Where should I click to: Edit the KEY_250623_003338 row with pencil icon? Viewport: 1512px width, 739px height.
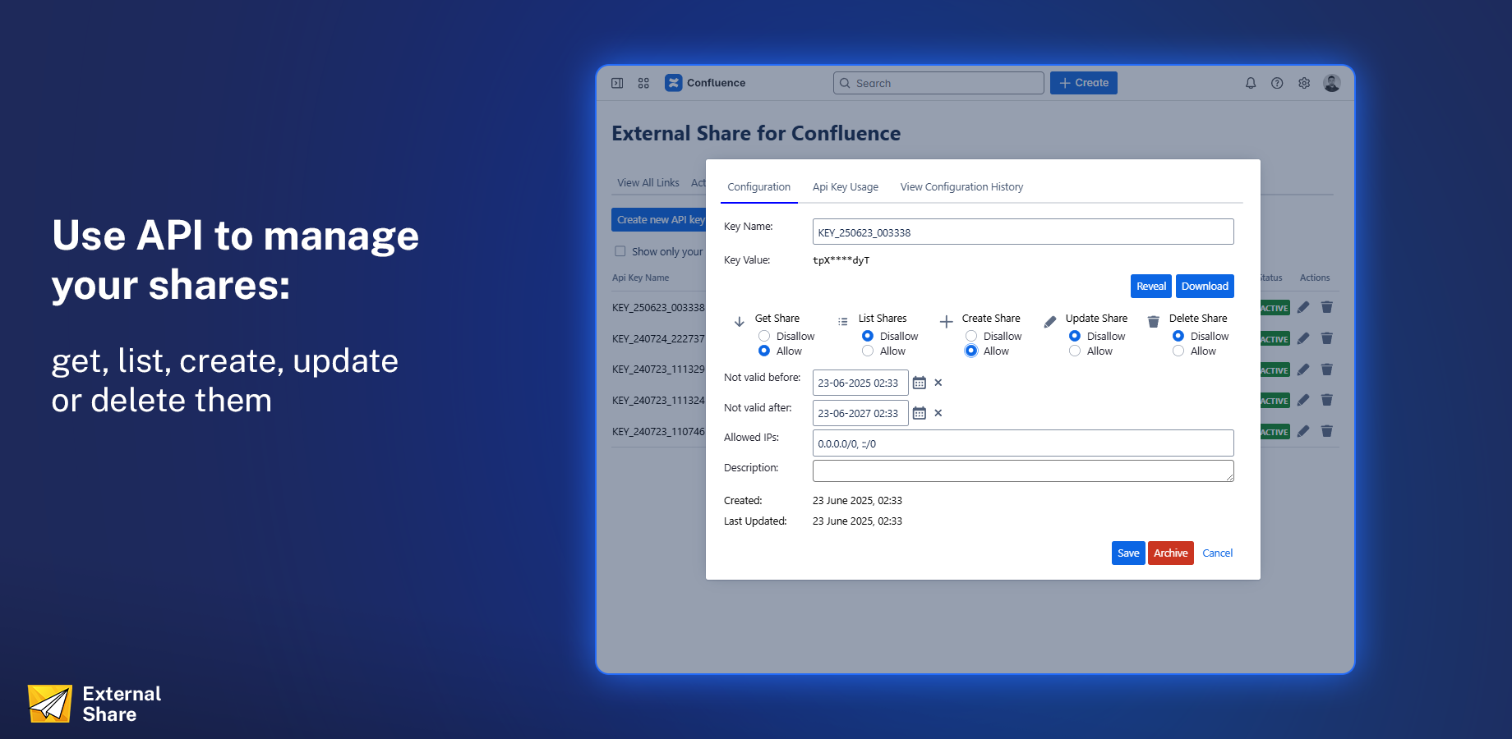1303,307
